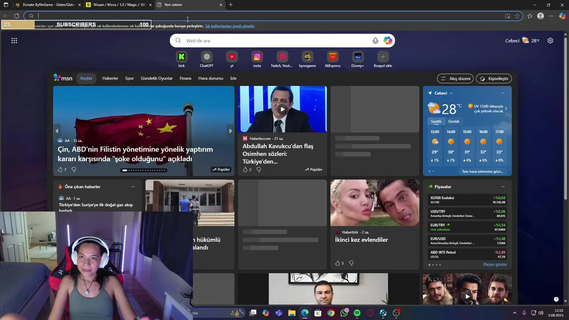Expand the UV alert chevron in weather card

[505, 108]
